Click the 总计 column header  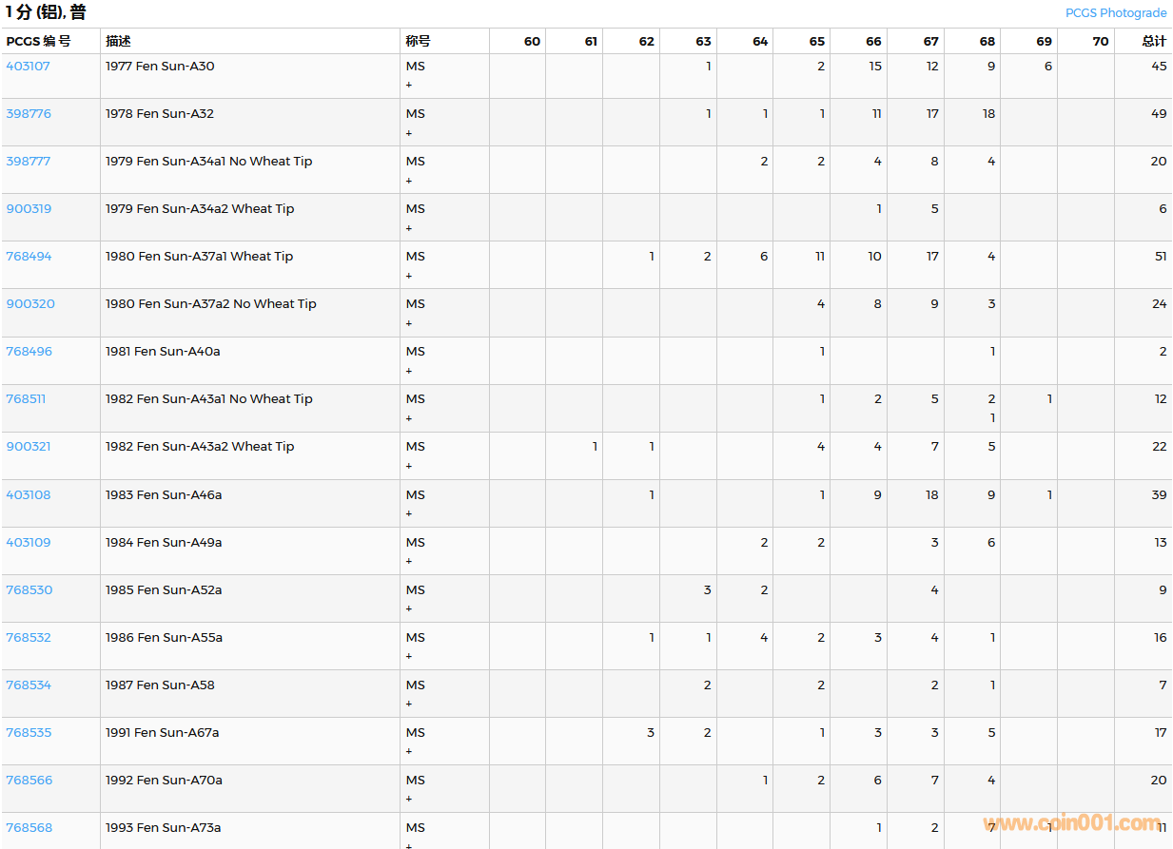1154,42
